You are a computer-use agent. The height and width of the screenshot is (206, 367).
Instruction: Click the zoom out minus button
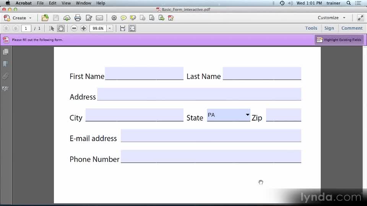click(74, 28)
